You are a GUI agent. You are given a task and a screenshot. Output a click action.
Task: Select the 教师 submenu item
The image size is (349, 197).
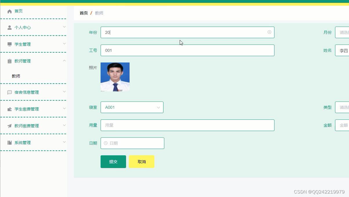tap(16, 76)
